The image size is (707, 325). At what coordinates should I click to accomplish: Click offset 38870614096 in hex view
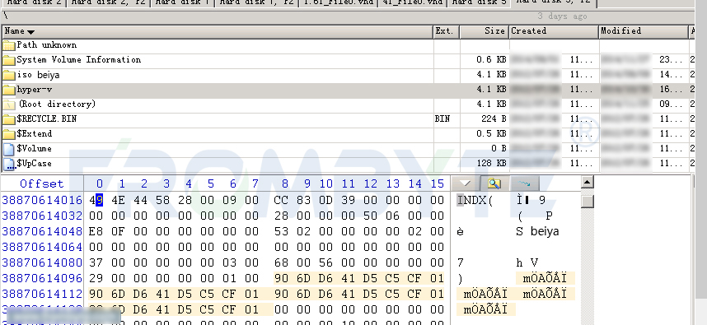[42, 278]
